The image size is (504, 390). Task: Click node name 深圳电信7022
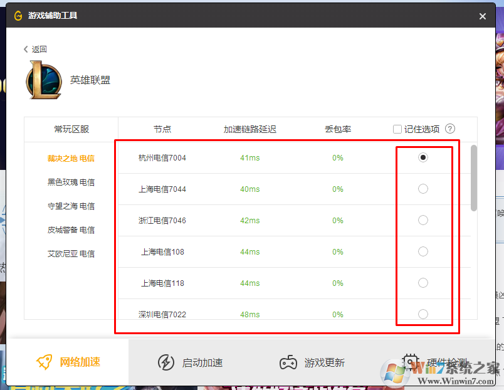162,314
